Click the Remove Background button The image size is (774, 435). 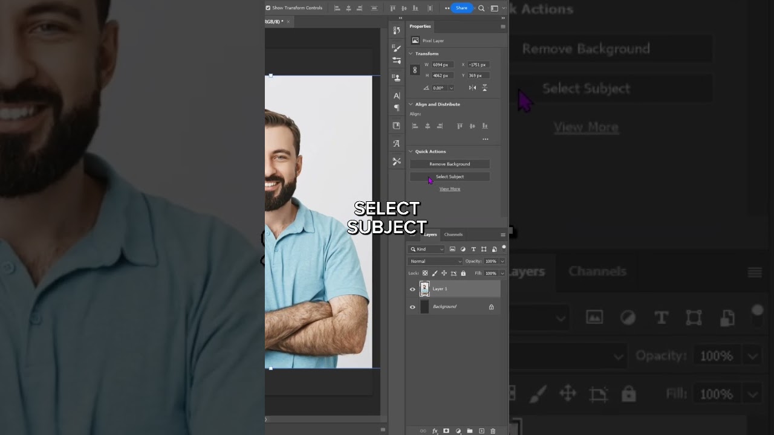click(449, 164)
